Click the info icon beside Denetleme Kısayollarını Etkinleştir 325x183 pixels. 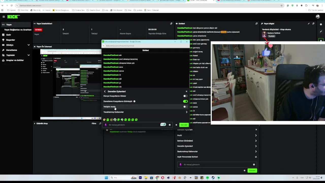coord(134,101)
